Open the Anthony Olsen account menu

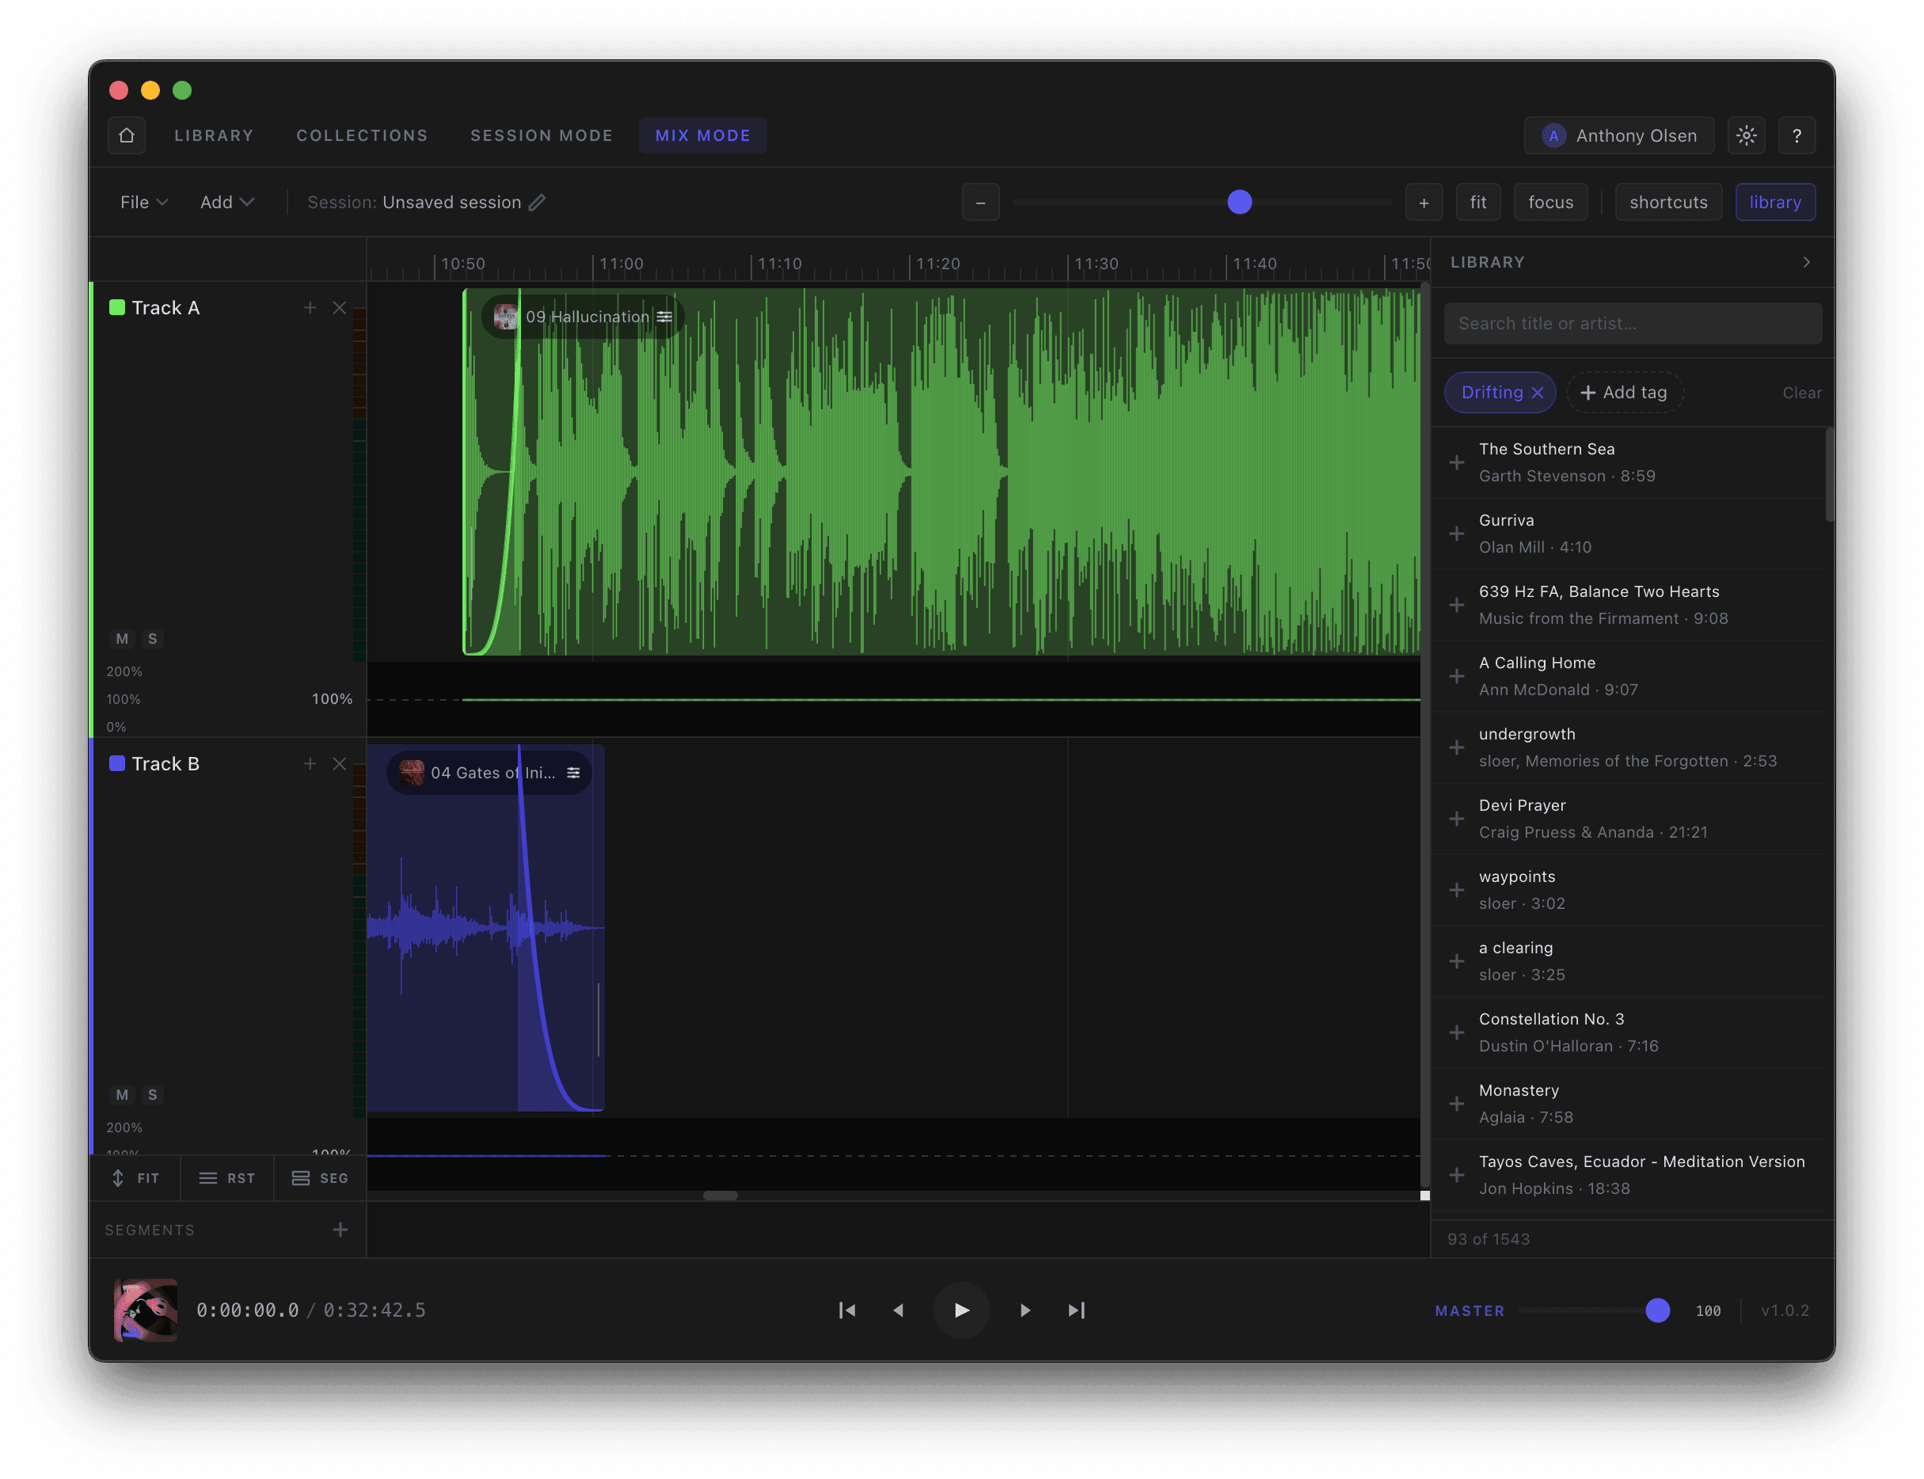[1618, 135]
